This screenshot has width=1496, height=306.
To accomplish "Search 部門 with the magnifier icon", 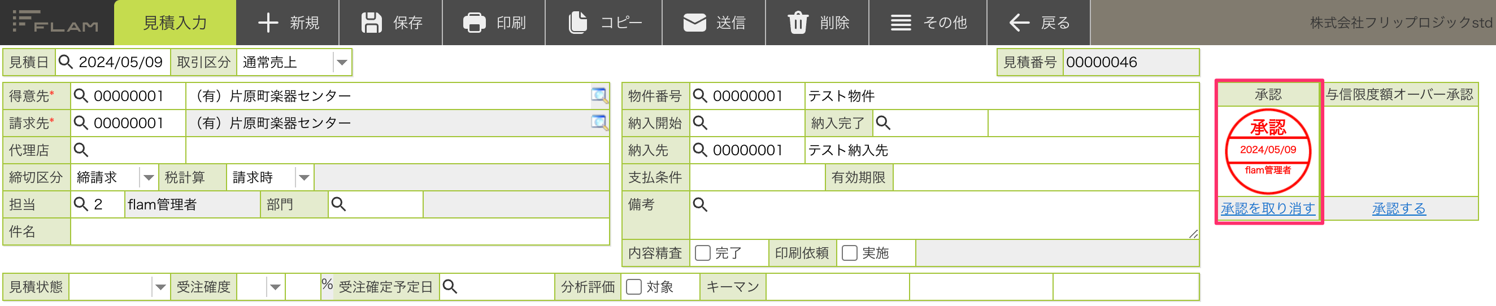I will [x=338, y=204].
